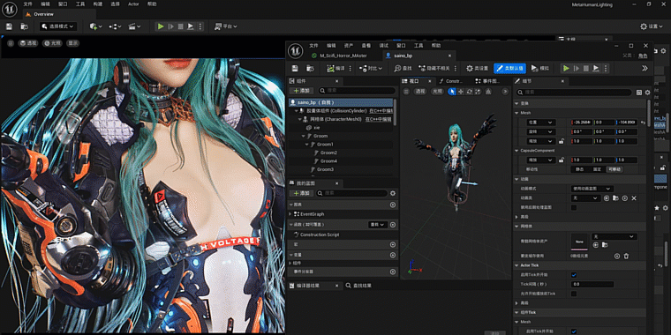
Task: Open My Blueprint panel settings gear
Action: tap(393, 193)
